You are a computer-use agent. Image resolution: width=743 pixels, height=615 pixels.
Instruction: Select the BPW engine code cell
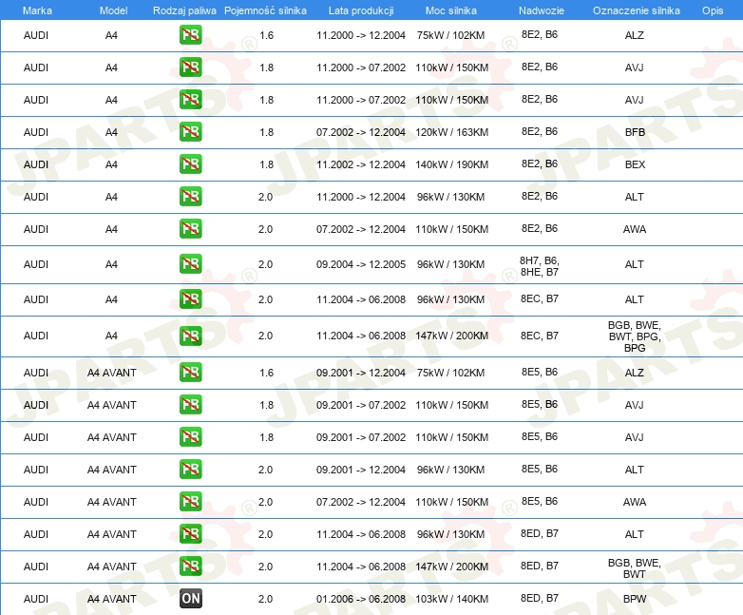pos(635,599)
